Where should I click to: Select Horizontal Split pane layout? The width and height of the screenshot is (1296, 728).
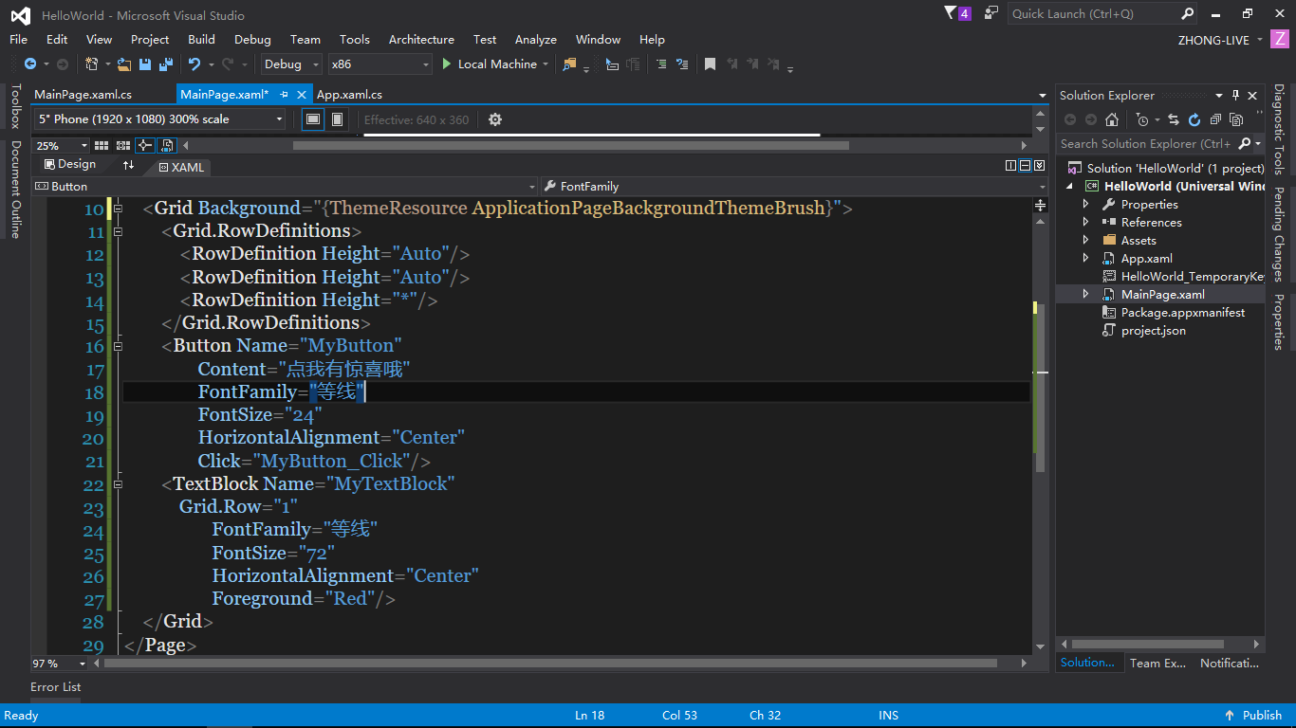[1023, 165]
